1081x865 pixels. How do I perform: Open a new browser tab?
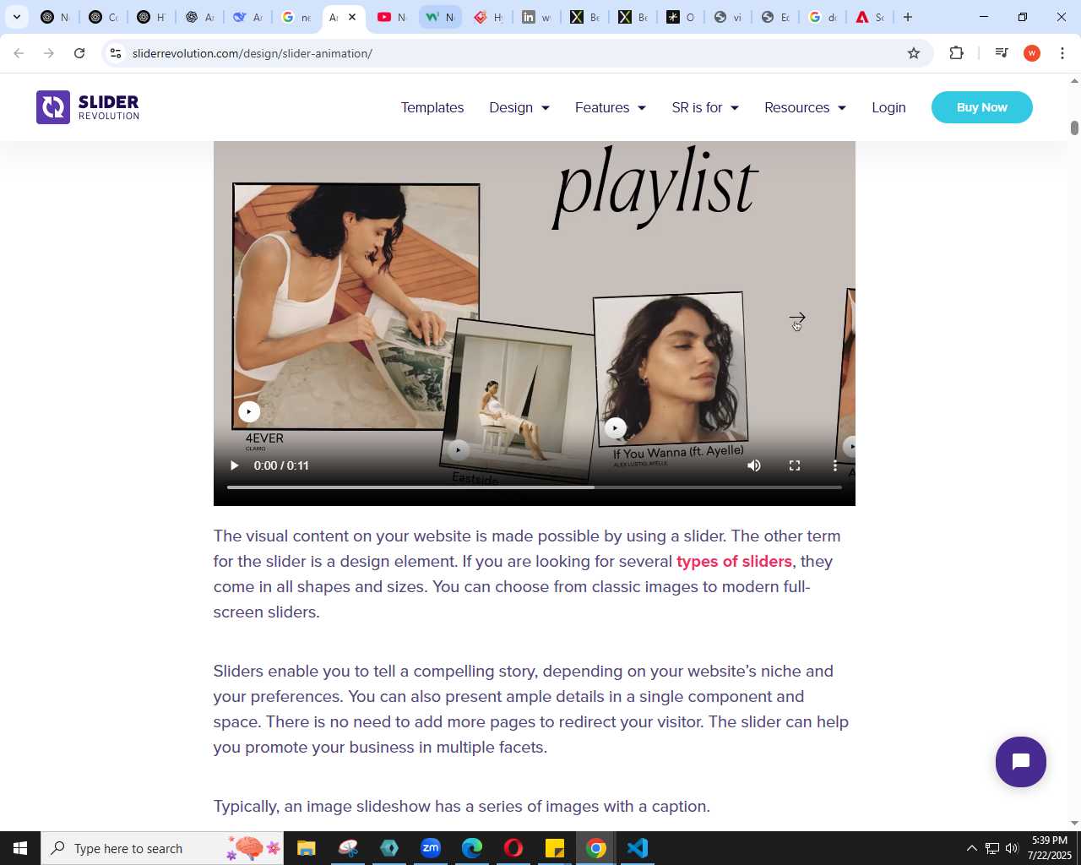pos(908,17)
